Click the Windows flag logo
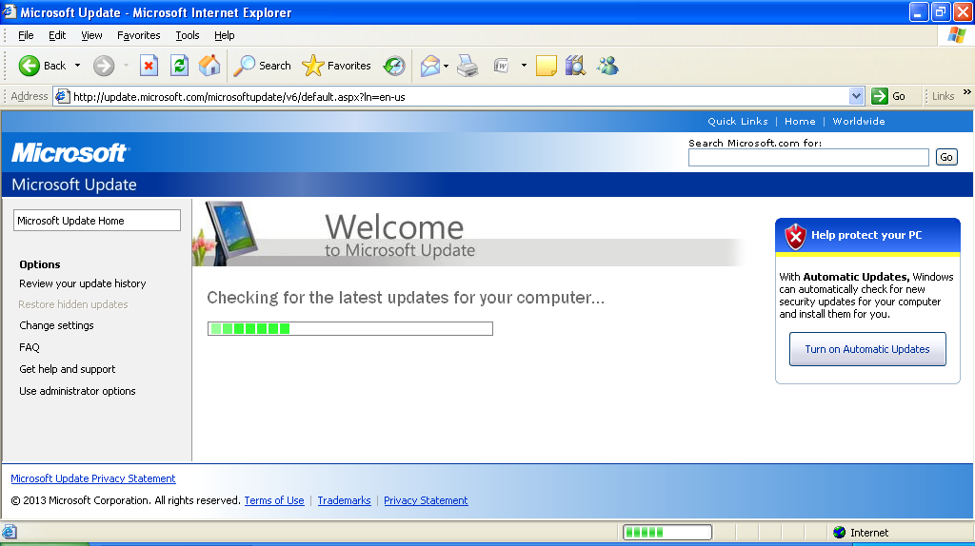Viewport: 975px width, 546px height. 956,35
